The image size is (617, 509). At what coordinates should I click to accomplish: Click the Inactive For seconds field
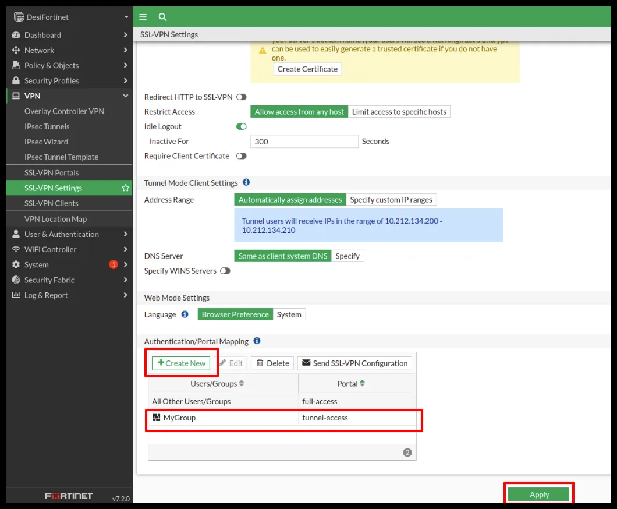(x=304, y=142)
